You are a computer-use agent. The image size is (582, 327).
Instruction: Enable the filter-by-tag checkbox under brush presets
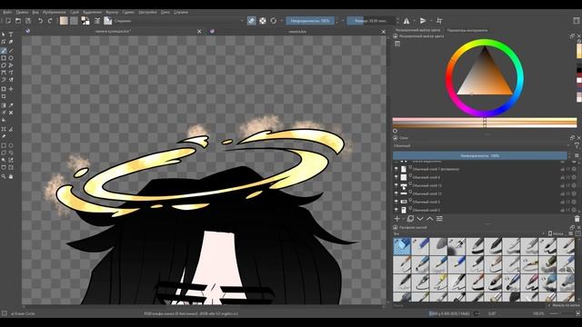coord(549,305)
